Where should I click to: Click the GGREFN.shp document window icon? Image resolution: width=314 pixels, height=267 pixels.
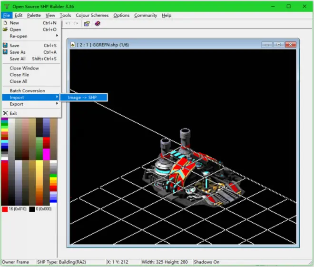73,45
